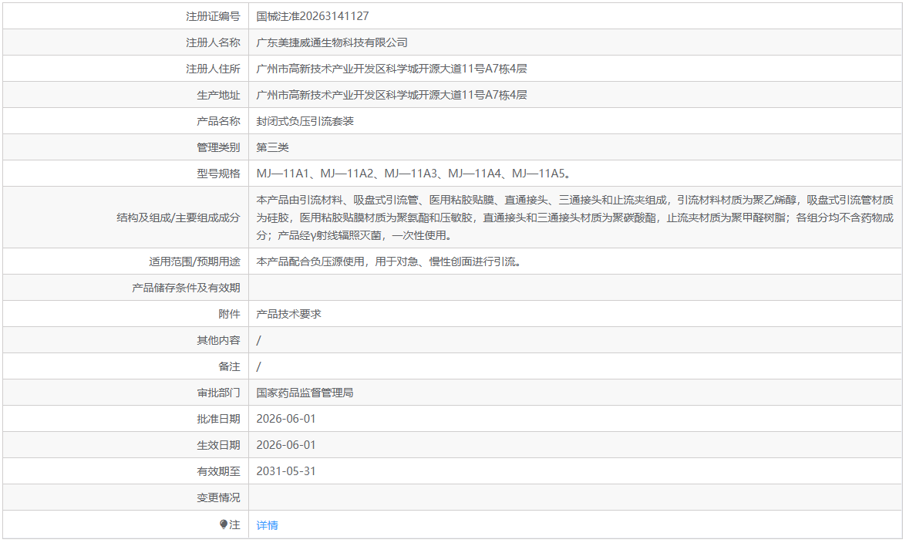Select company name 广东美捷威通生物科技有限公司
The height and width of the screenshot is (543, 906).
332,42
